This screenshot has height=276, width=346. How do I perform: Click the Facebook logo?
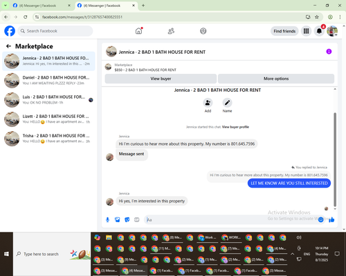coord(10,31)
